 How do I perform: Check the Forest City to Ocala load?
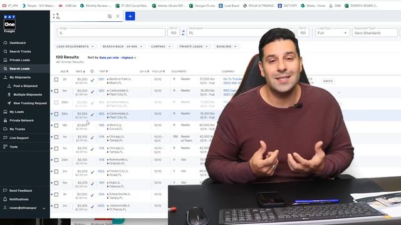(x=56, y=171)
